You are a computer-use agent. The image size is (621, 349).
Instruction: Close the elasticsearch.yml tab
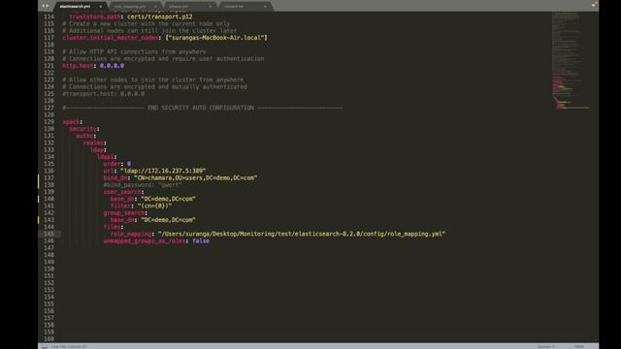click(x=101, y=7)
